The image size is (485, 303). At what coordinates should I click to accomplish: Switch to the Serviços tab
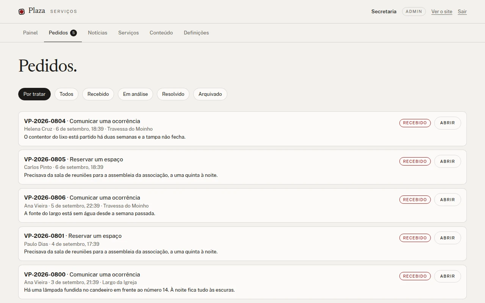128,33
